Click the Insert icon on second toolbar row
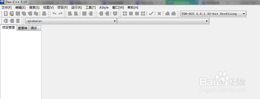The image size is (260, 99). point(6,21)
